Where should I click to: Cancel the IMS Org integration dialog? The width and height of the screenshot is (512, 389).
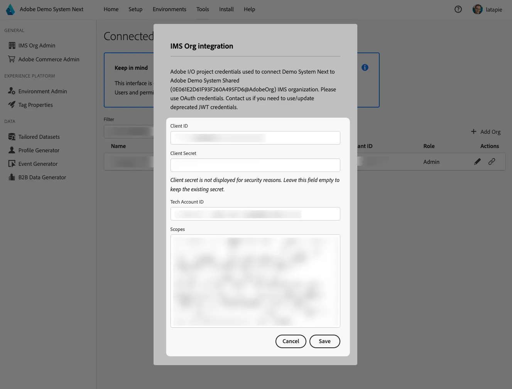click(x=291, y=341)
